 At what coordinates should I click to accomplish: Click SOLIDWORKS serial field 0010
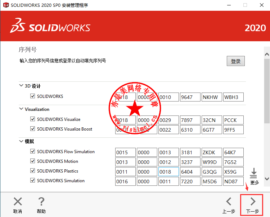tap(168, 97)
